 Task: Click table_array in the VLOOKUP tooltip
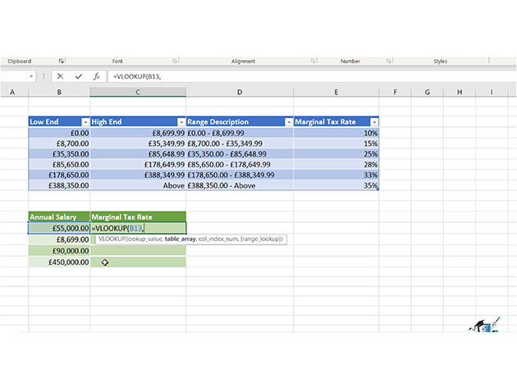point(181,239)
